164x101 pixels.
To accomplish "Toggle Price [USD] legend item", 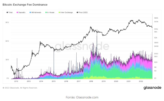I will pos(82,12).
